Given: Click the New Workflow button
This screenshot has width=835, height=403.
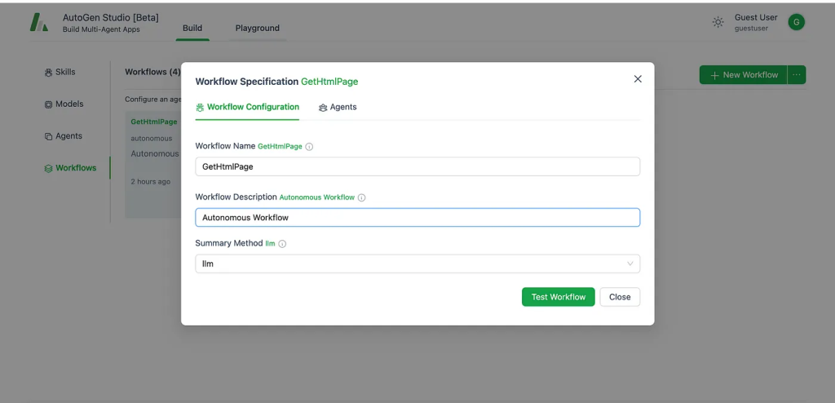Looking at the screenshot, I should tap(744, 74).
